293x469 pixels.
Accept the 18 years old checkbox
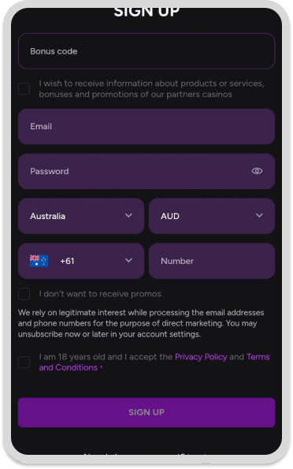tap(24, 363)
